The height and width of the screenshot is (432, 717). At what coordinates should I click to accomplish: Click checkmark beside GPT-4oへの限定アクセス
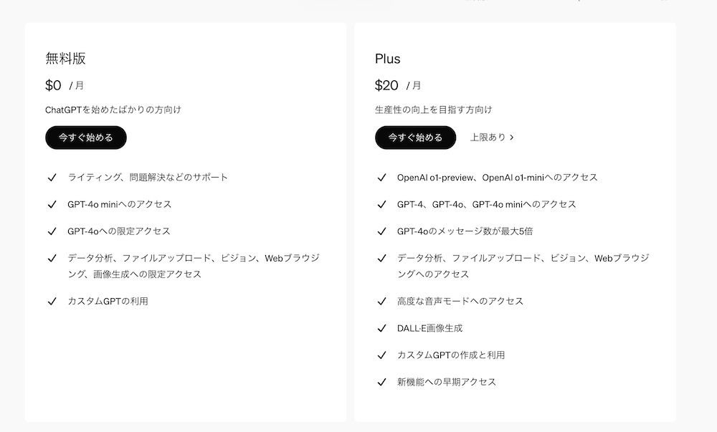(x=52, y=231)
